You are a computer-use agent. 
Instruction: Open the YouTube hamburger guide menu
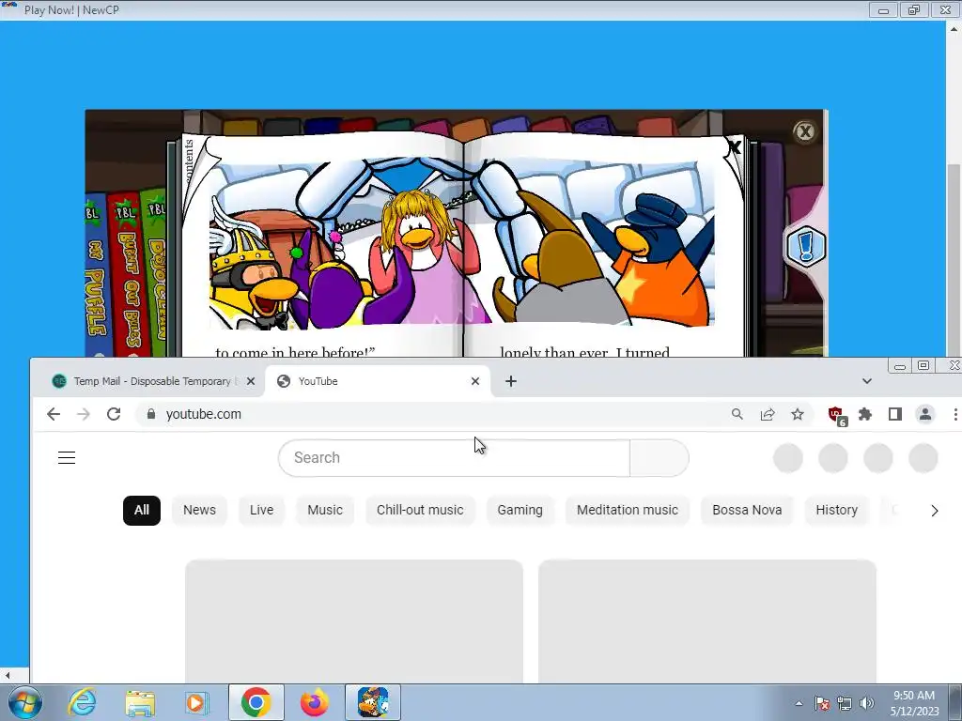pos(67,457)
